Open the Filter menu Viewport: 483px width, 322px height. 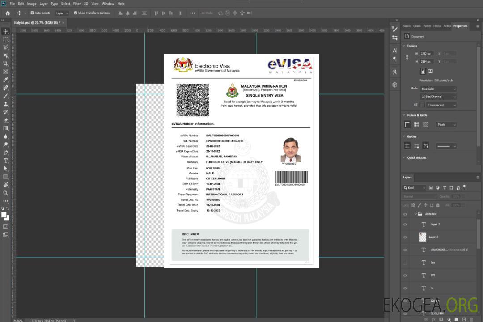click(77, 4)
